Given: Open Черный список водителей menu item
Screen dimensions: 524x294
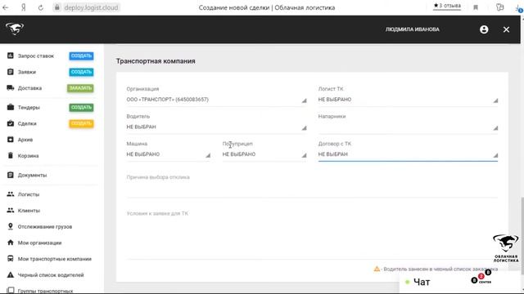Looking at the screenshot, I should [51, 275].
